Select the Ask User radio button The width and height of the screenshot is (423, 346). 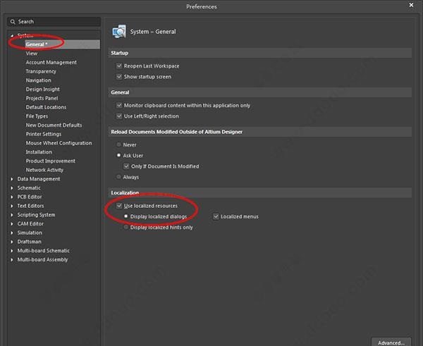(118, 155)
